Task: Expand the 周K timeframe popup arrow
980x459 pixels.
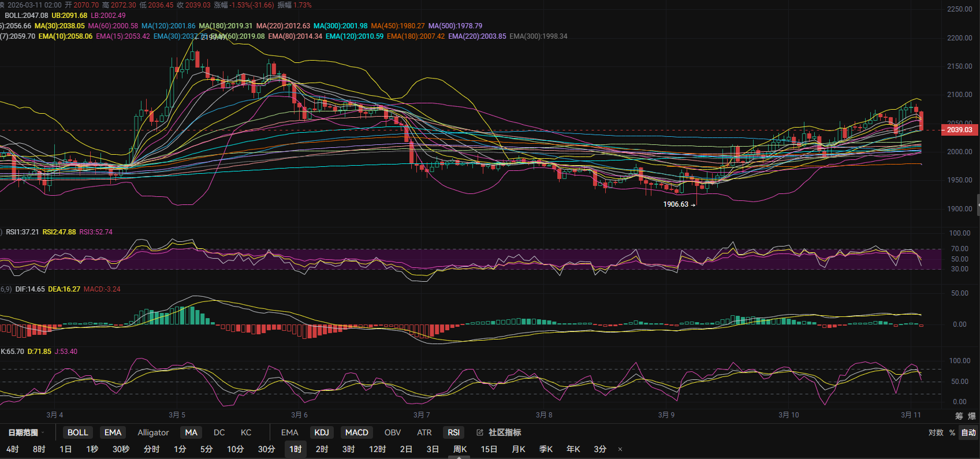Action: point(460,457)
